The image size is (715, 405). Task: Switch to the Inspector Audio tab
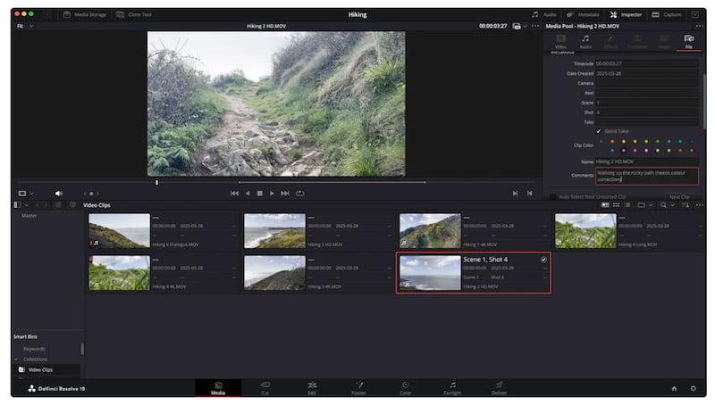pos(585,41)
